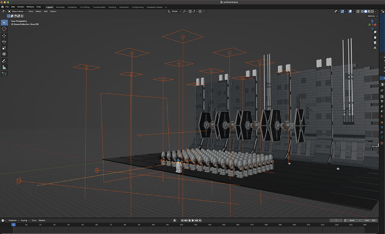This screenshot has height=234, width=385.
Task: Open the shading options dropdown arrow
Action: pos(376,11)
